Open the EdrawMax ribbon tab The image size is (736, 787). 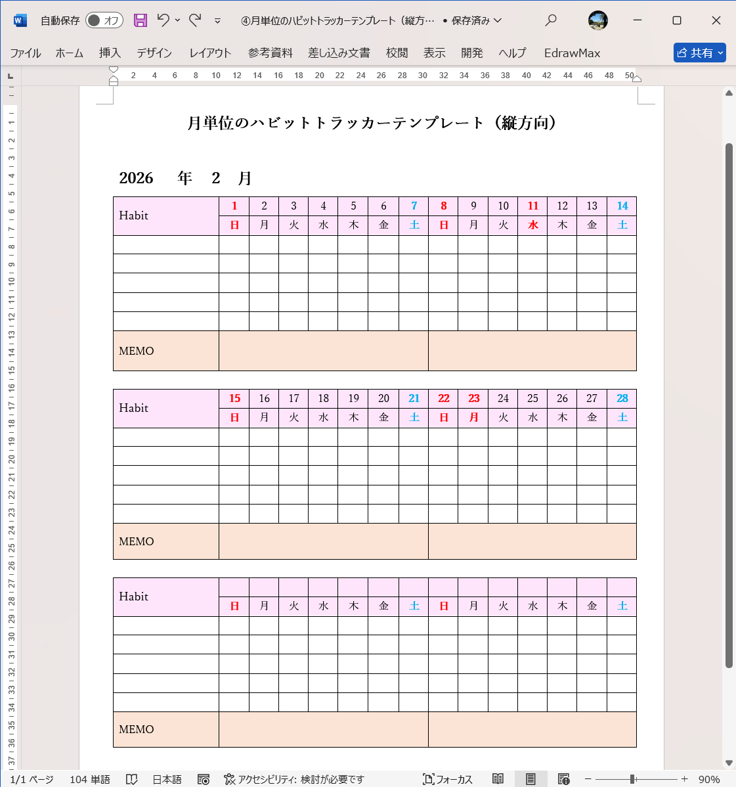tap(572, 53)
